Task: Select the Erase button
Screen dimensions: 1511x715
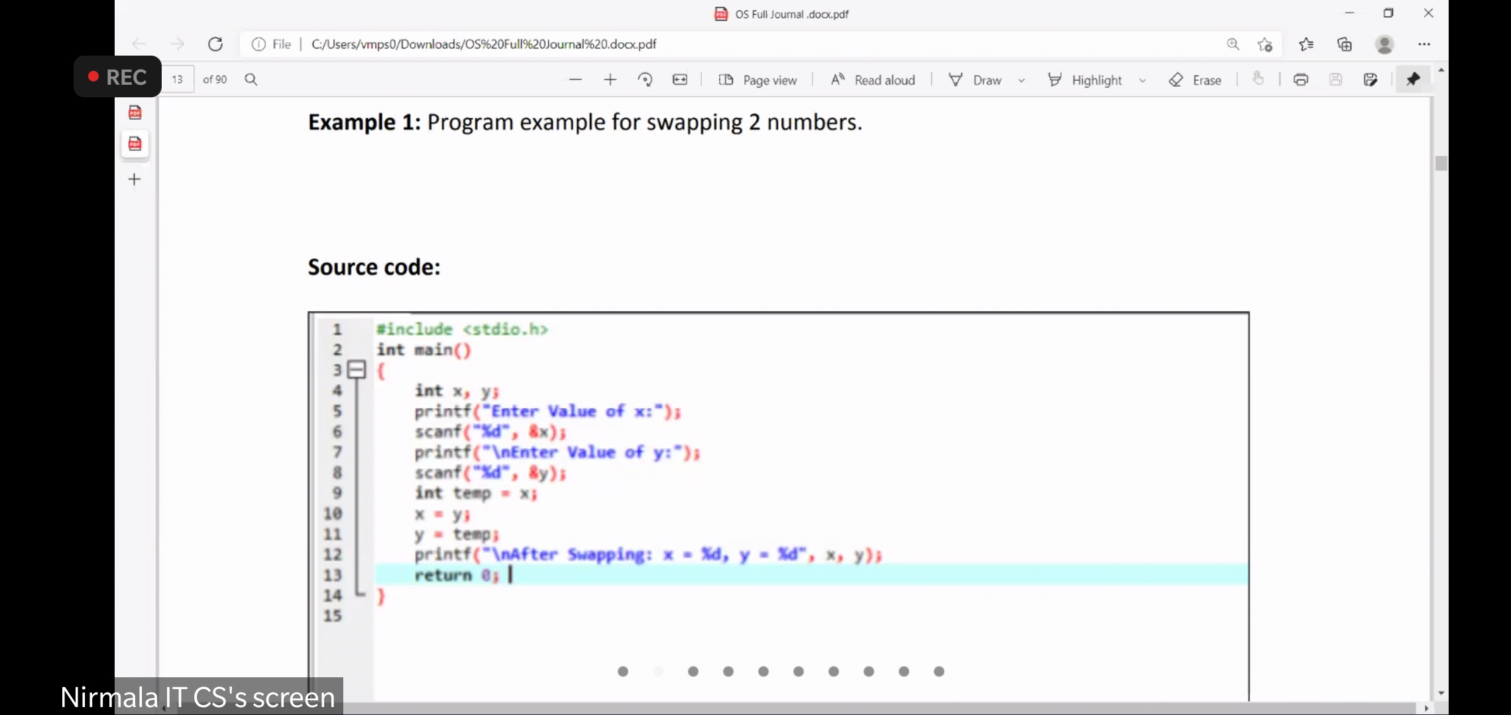Action: click(1196, 80)
